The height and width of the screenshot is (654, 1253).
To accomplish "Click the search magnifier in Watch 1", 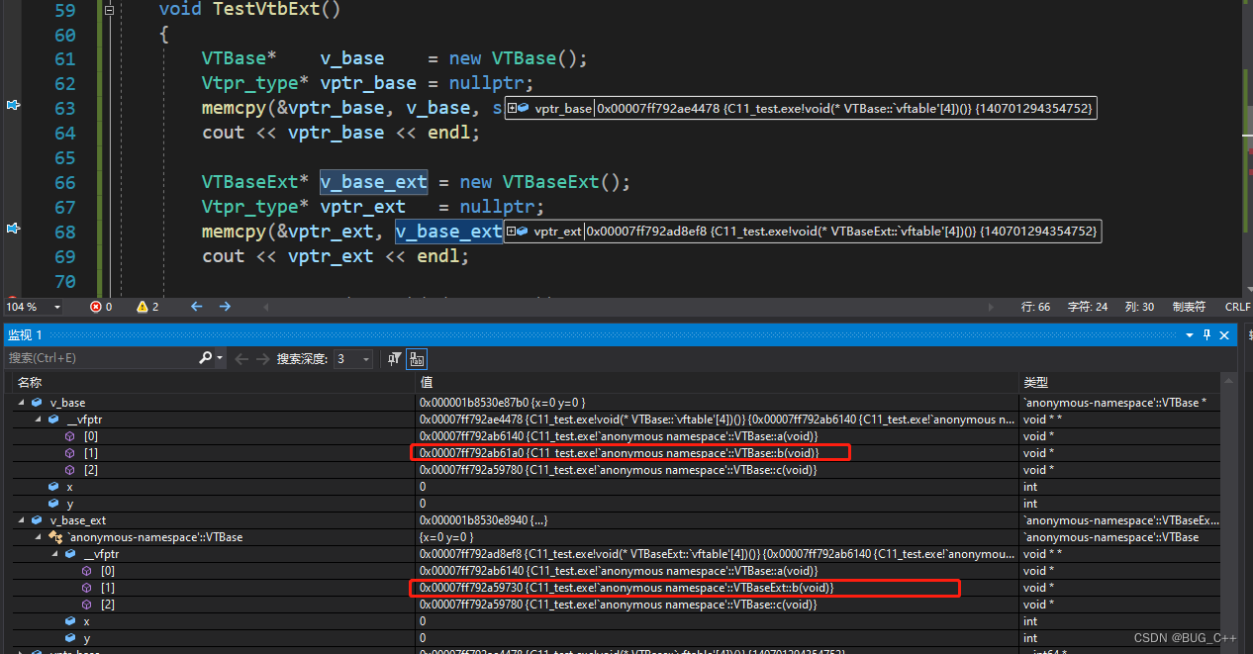I will (205, 358).
